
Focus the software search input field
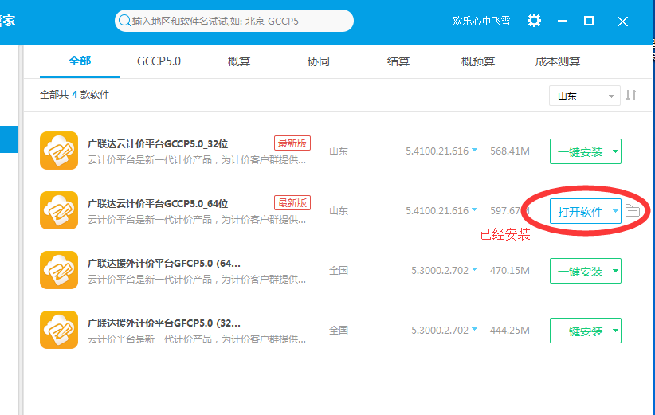234,21
